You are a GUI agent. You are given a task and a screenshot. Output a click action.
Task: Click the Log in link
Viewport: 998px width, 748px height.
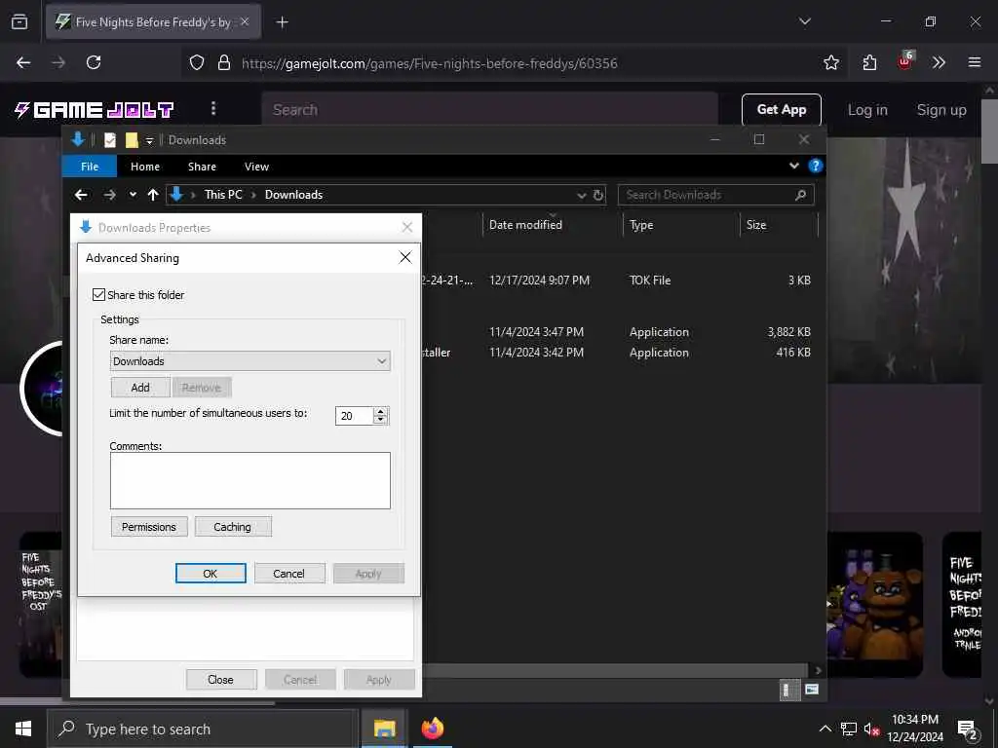click(867, 110)
